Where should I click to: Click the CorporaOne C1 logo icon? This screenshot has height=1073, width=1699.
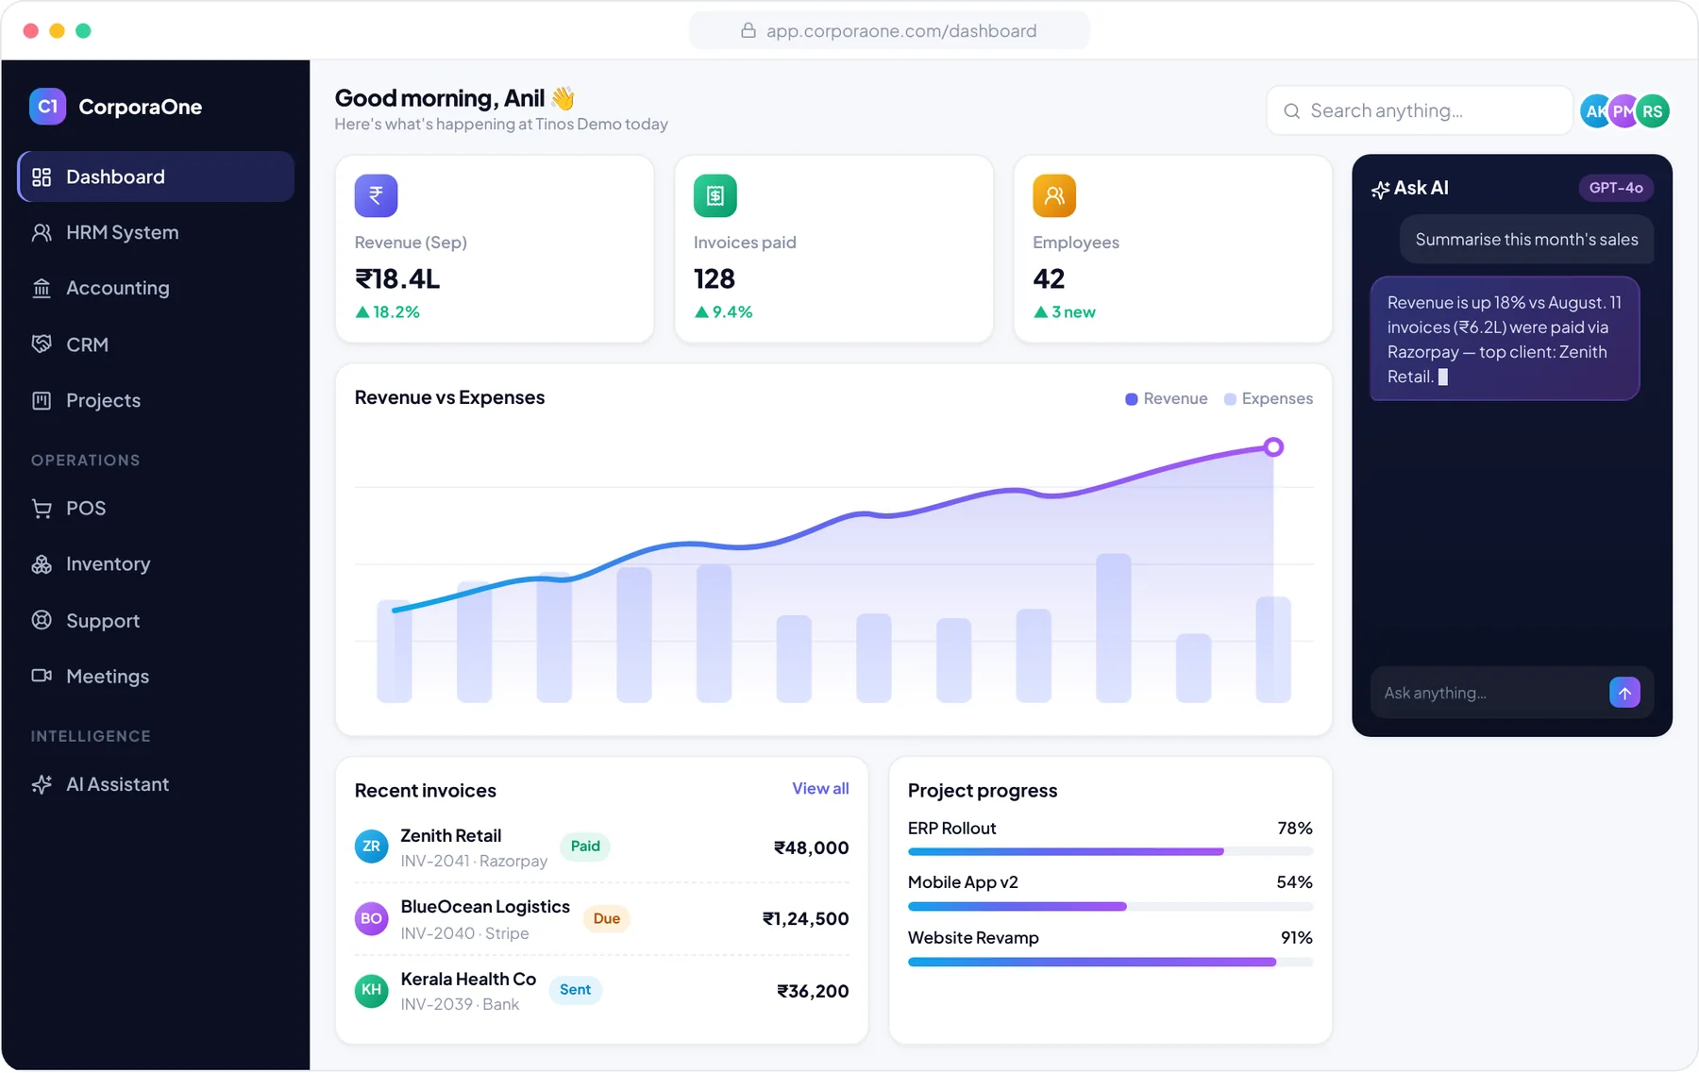click(47, 107)
